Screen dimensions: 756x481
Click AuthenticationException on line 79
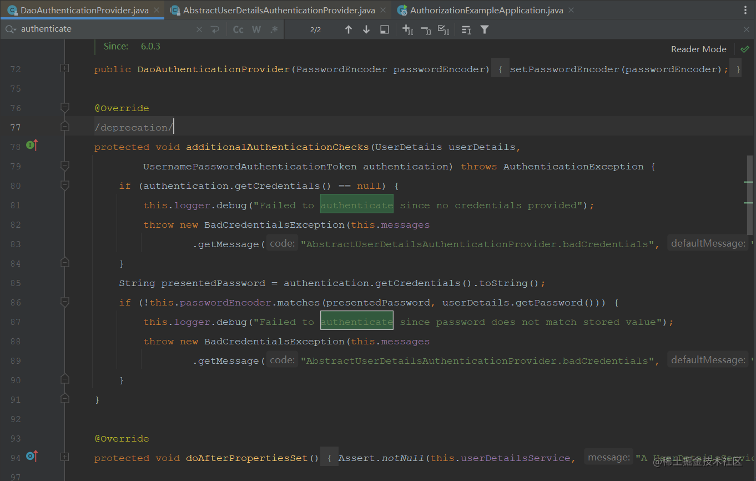point(573,167)
